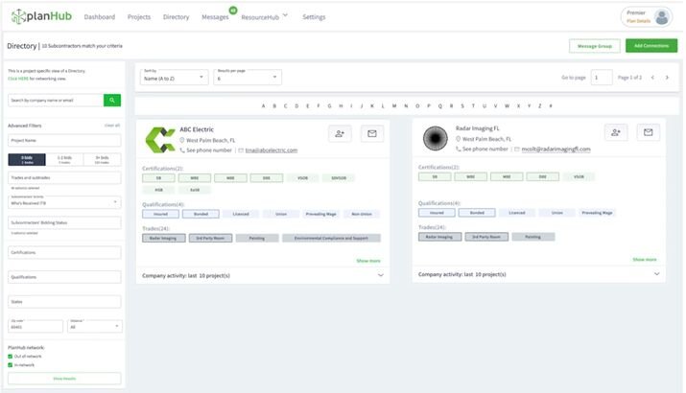Toggle the In-network checkbox
686x393 pixels.
(10, 365)
